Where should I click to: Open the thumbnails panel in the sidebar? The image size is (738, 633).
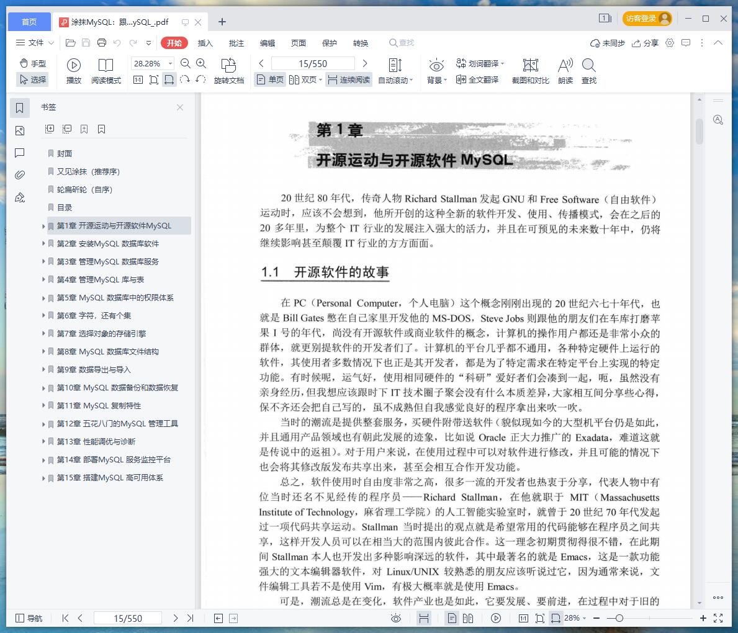[x=20, y=130]
